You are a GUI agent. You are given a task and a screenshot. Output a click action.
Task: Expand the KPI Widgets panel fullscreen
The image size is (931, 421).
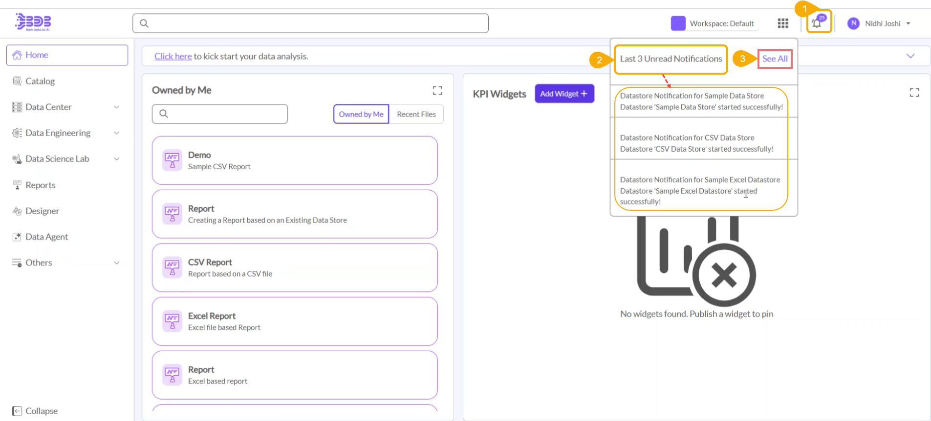[914, 93]
